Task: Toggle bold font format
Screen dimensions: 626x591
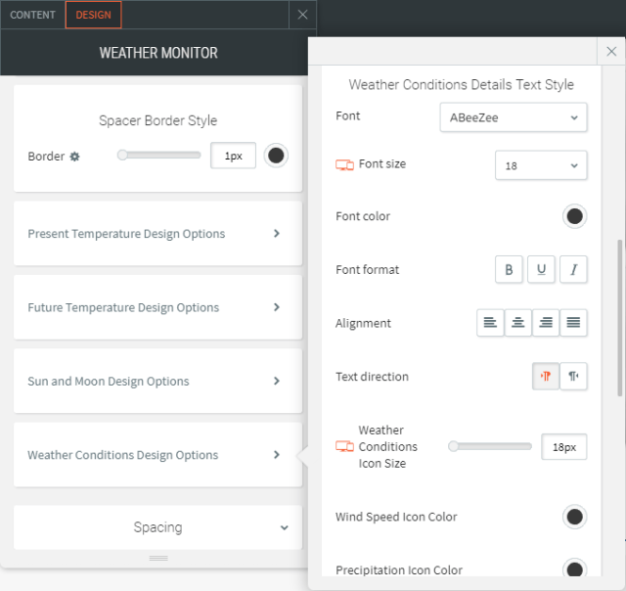Action: click(509, 270)
